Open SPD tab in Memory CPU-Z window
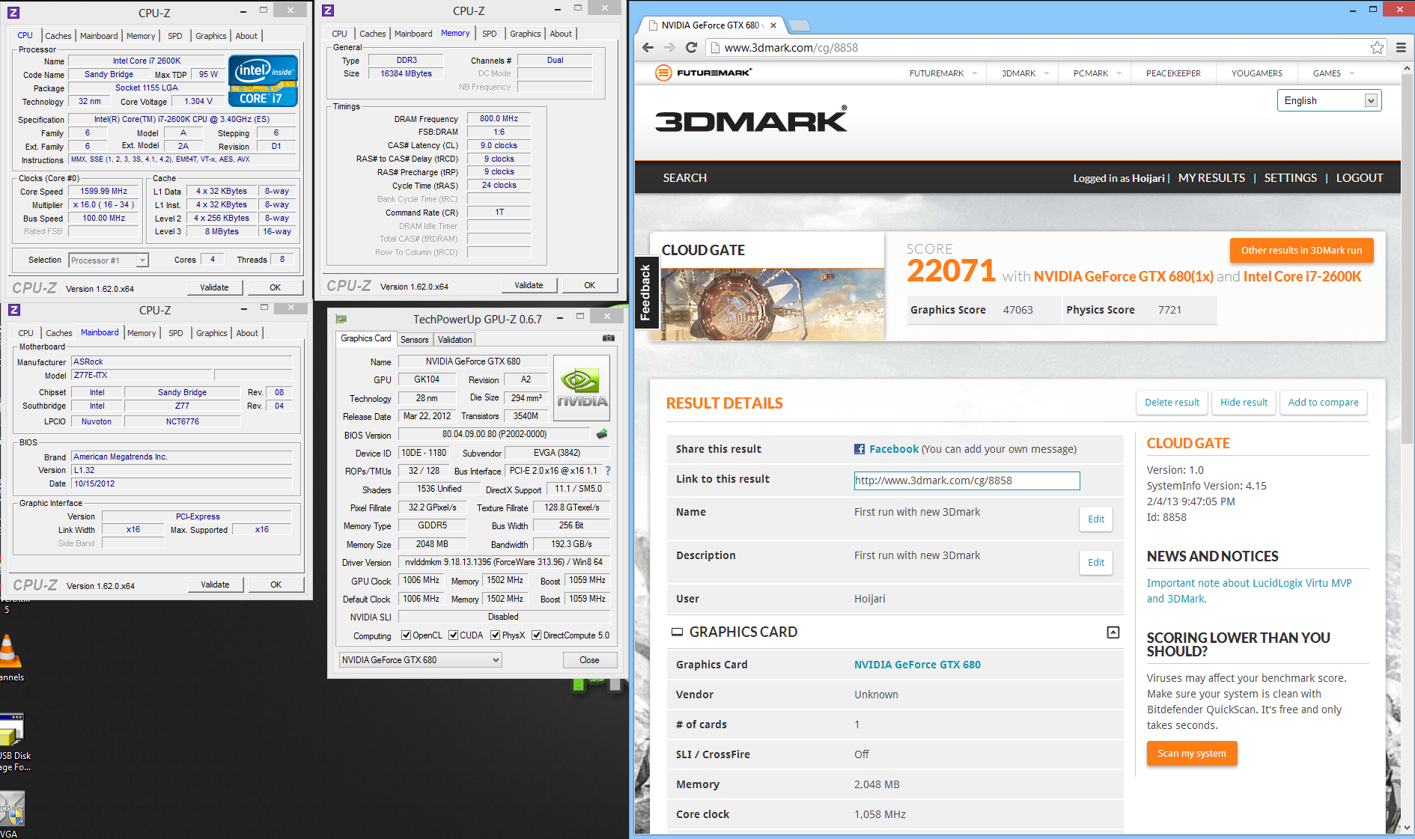Image resolution: width=1415 pixels, height=839 pixels. (489, 34)
